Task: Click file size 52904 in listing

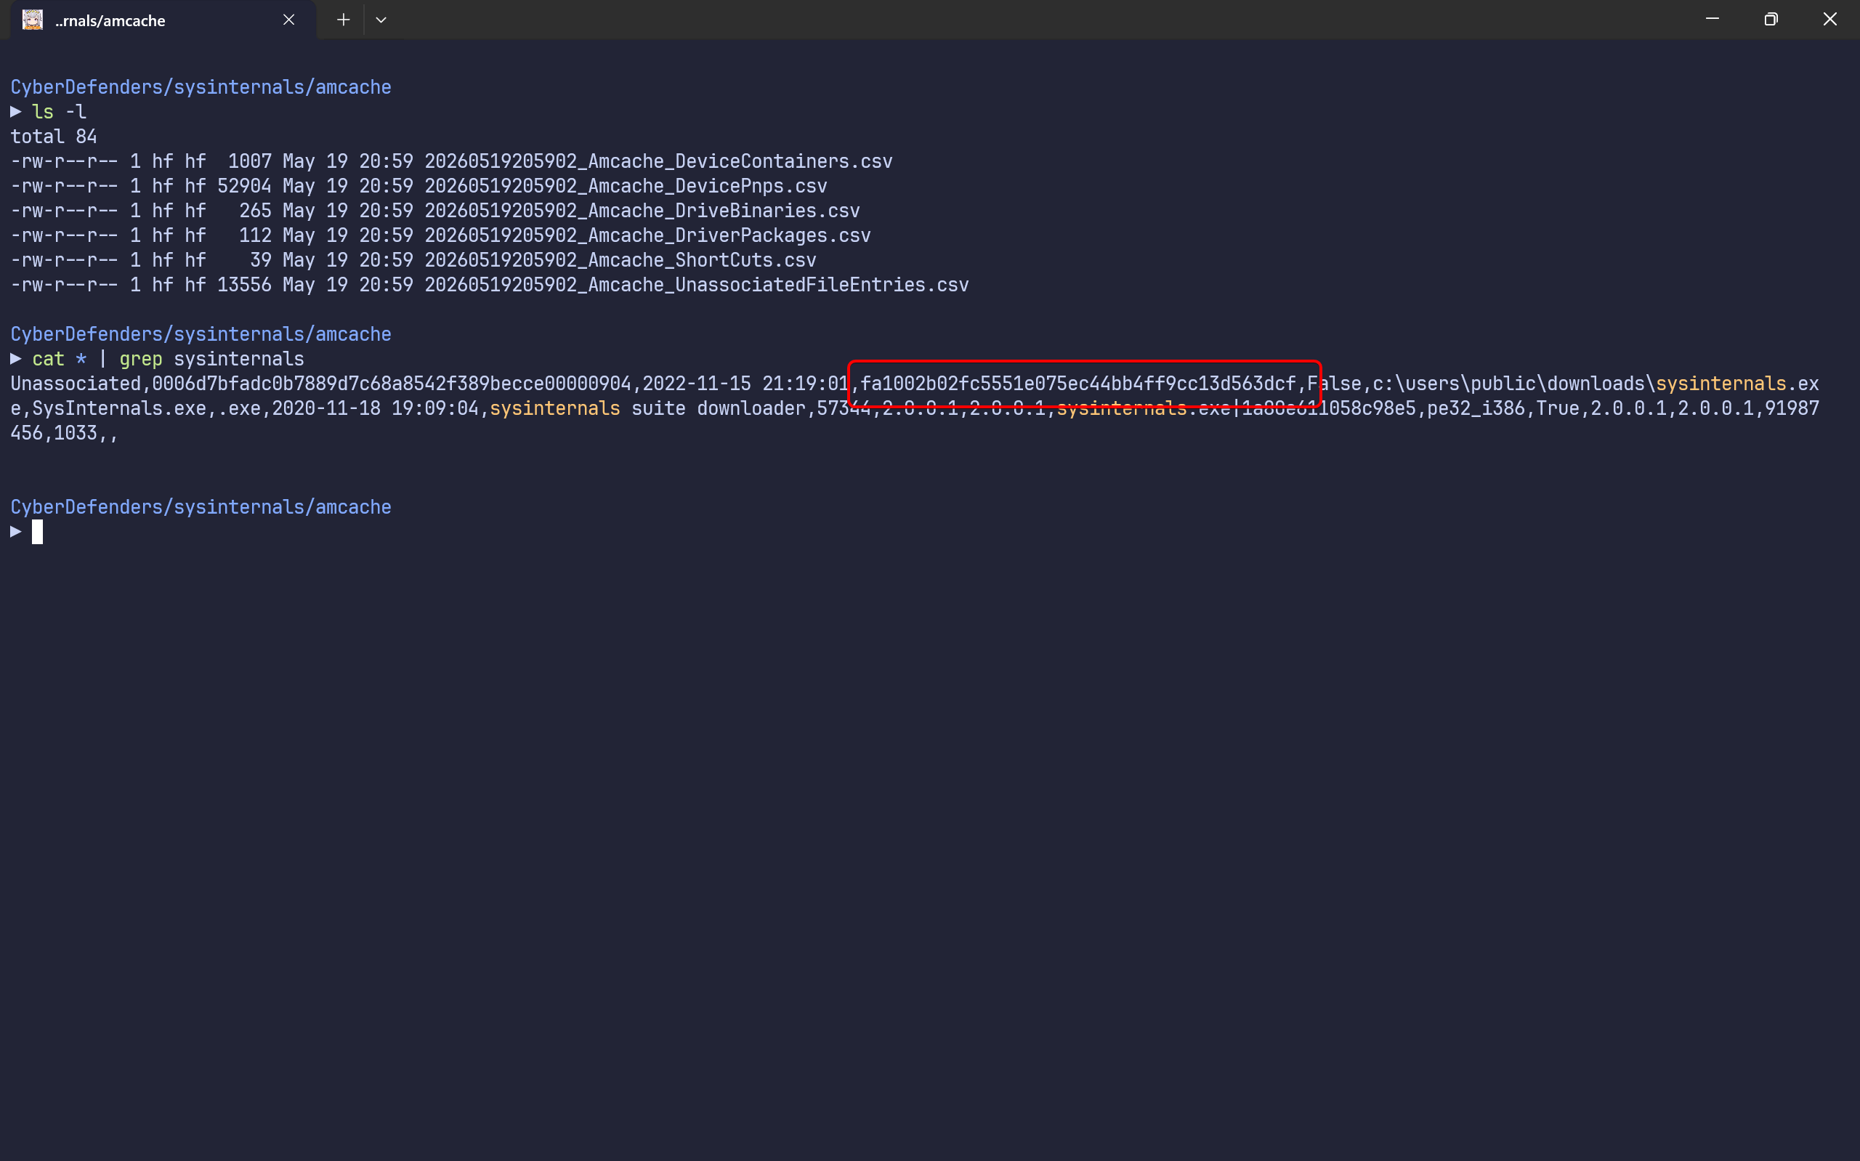Action: coord(244,186)
